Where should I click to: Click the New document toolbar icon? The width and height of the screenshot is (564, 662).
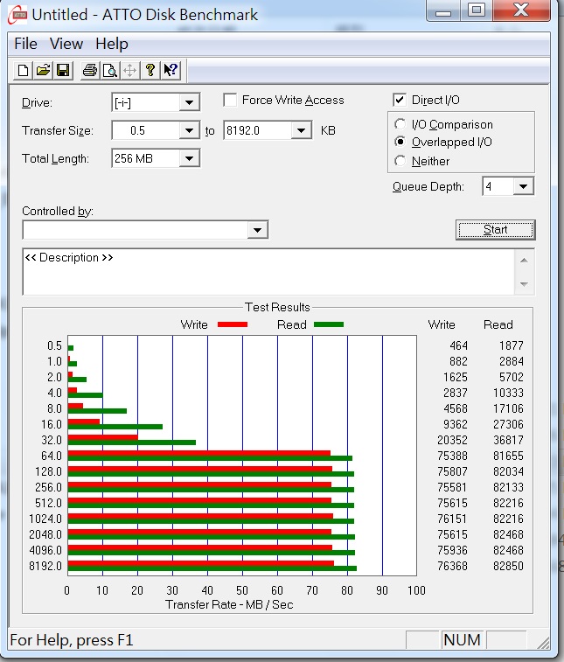point(24,70)
